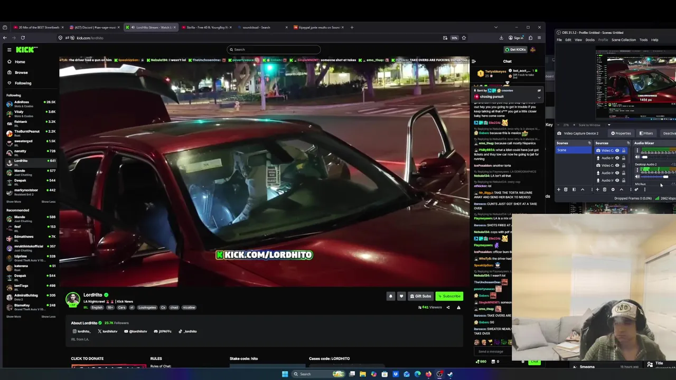The width and height of the screenshot is (676, 380).
Task: Go to Home in Kick sidebar
Action: pyautogui.click(x=20, y=62)
